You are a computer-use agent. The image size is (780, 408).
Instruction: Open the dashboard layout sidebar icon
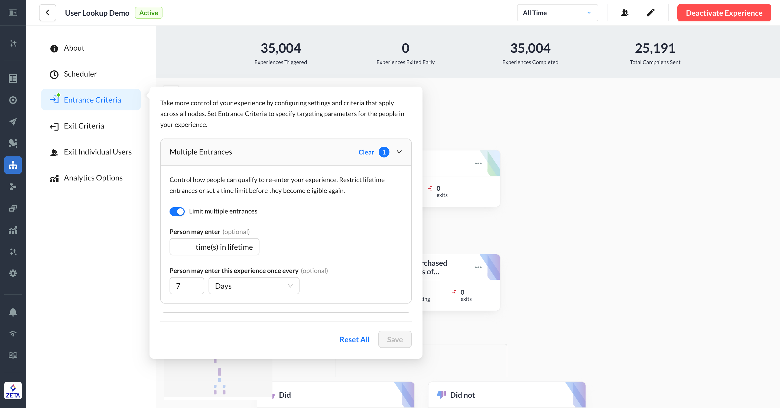point(13,78)
